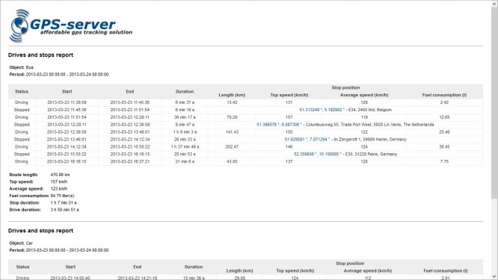Click the Length (km) header in the Bus table
The width and height of the screenshot is (498, 280).
[x=232, y=95]
